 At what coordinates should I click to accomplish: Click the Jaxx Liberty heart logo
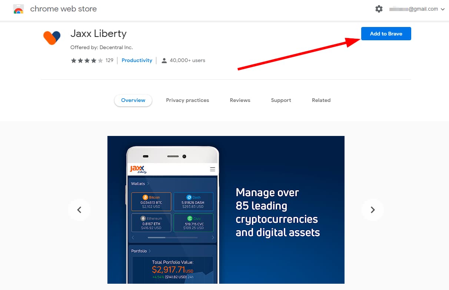pos(51,37)
